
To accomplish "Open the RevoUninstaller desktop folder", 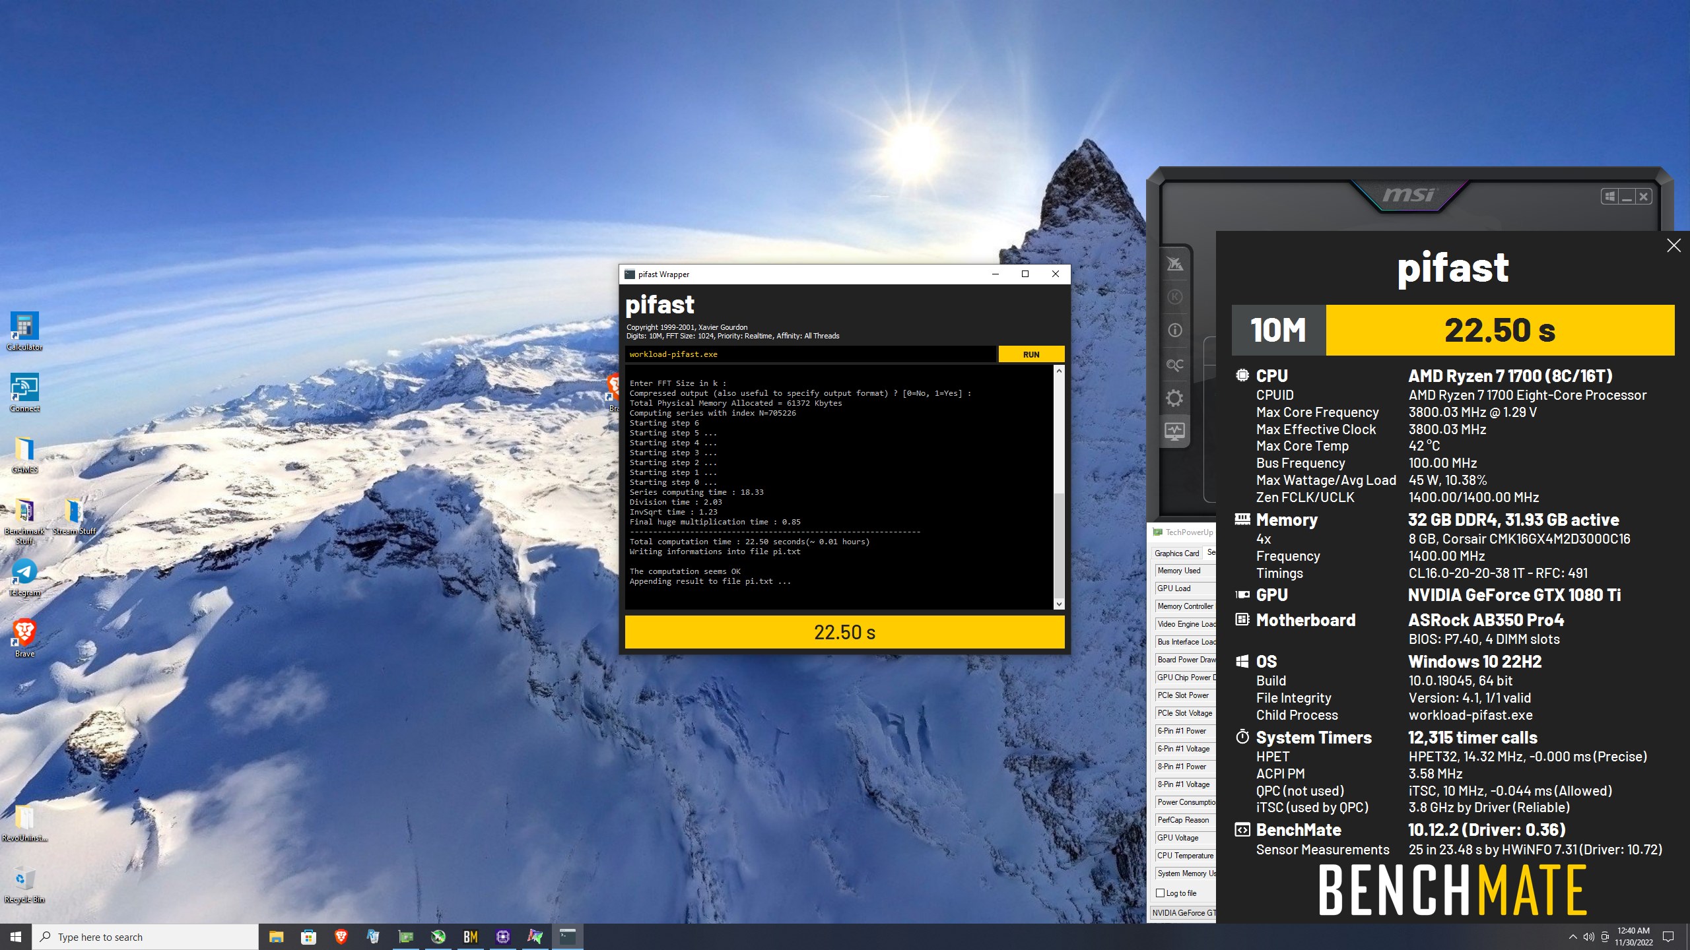I will pos(24,822).
